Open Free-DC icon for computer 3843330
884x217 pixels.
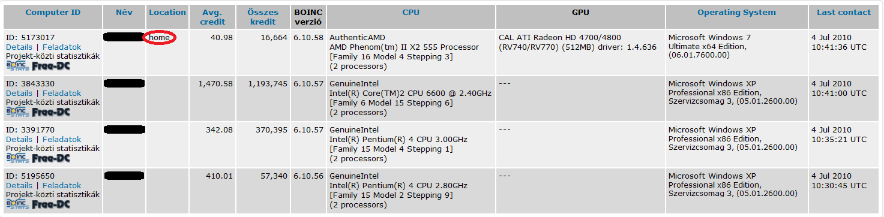[x=51, y=112]
